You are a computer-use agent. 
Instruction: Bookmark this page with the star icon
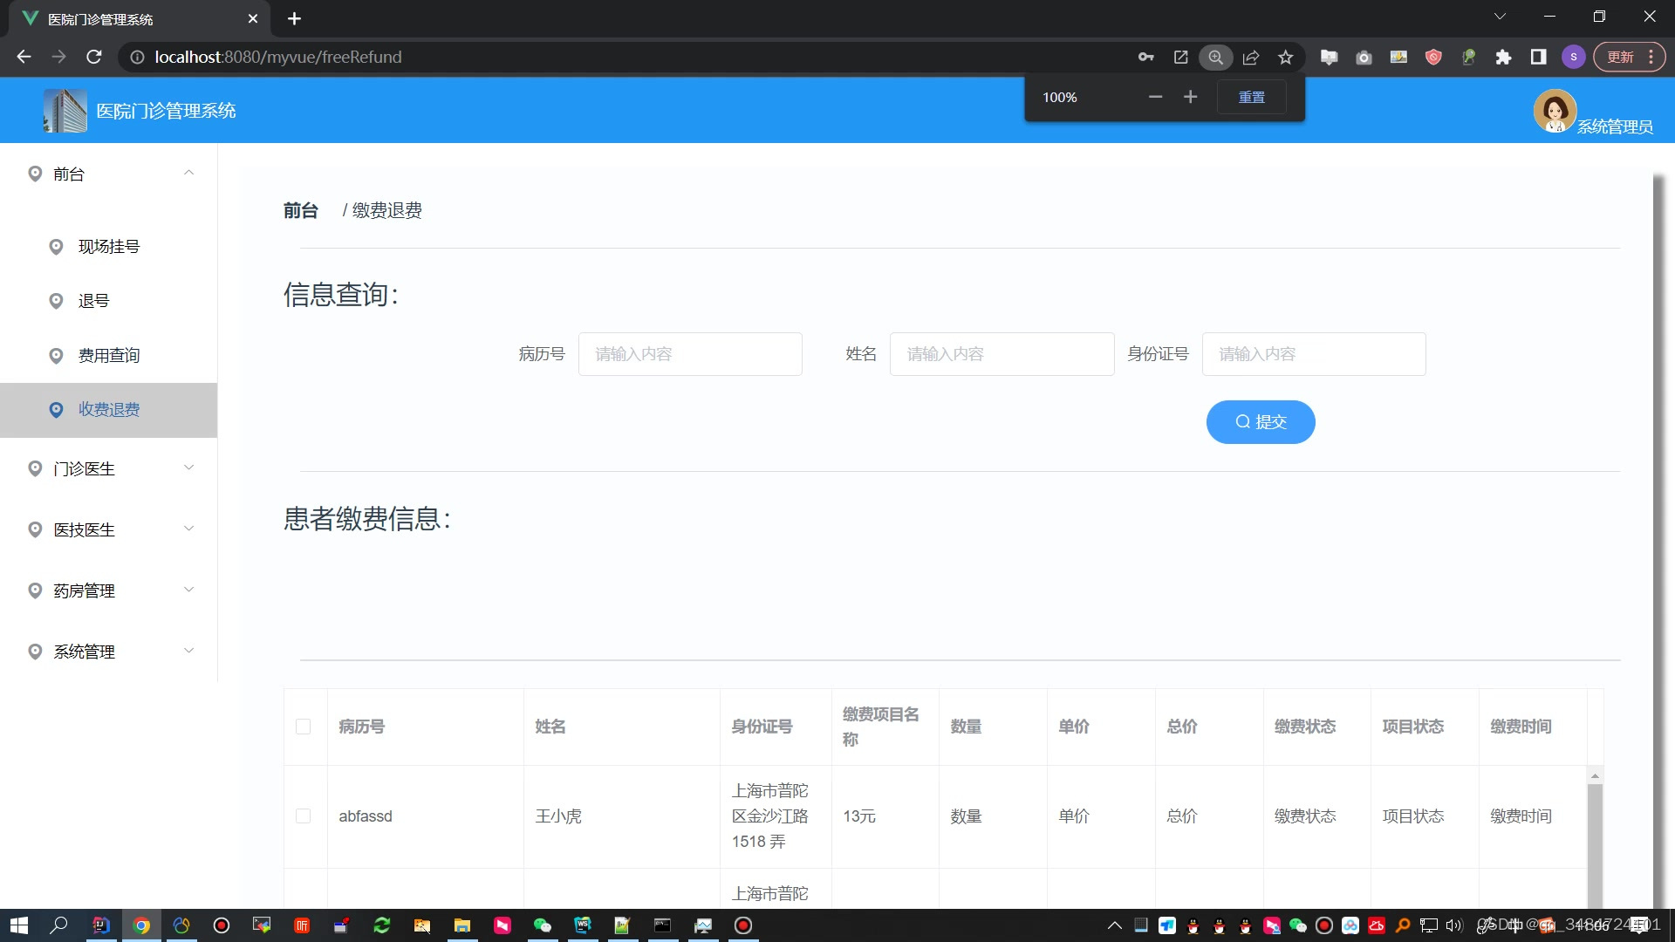pos(1285,57)
